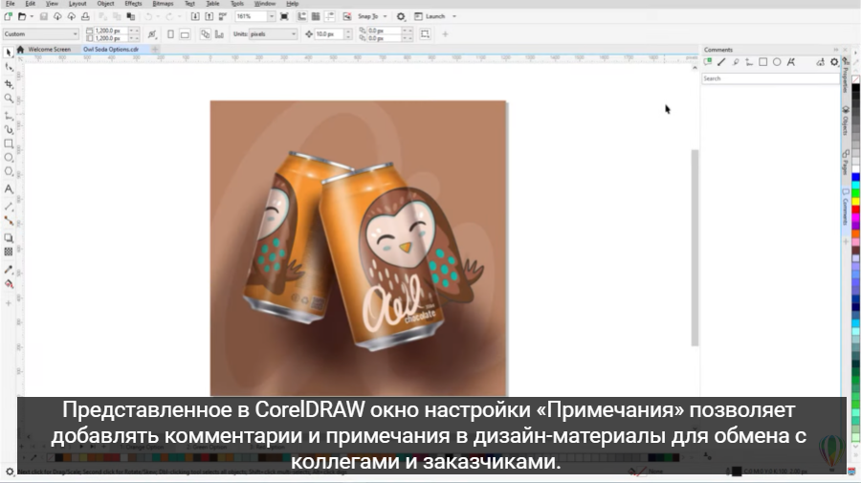The width and height of the screenshot is (861, 483).
Task: Toggle rulers display in the toolbar
Action: pyautogui.click(x=302, y=16)
